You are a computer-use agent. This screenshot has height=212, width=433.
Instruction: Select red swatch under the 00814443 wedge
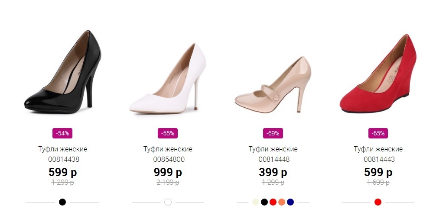click(x=378, y=202)
